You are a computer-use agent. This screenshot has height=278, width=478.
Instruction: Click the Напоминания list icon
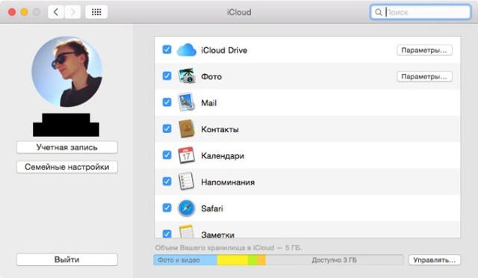[186, 182]
